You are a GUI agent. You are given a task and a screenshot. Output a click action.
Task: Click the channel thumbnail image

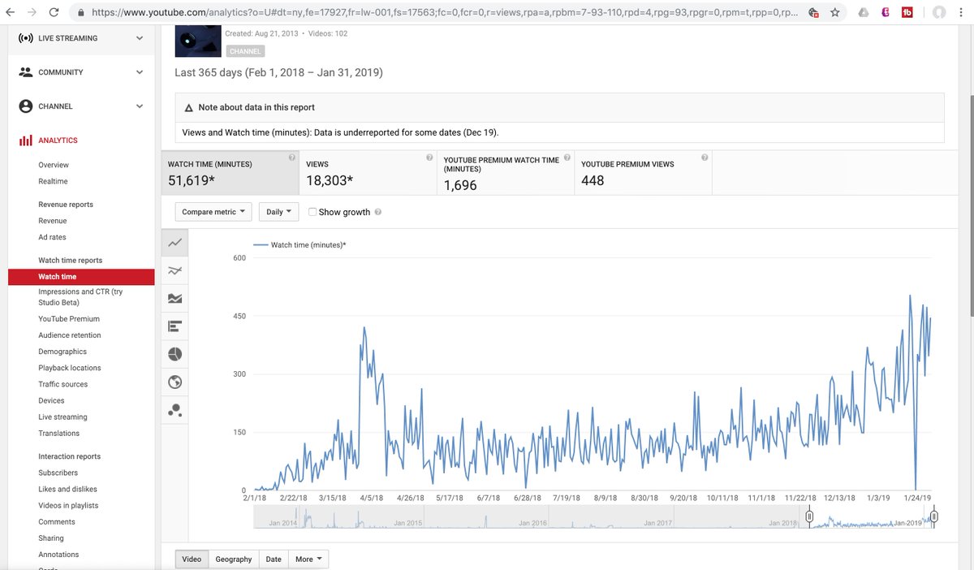pyautogui.click(x=198, y=41)
